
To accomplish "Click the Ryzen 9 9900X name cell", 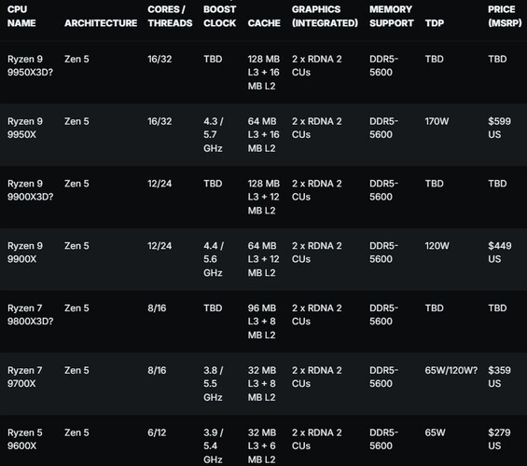I will 25,253.
